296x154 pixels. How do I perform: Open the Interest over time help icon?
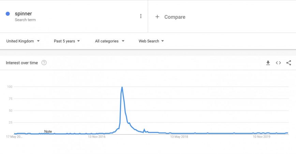point(44,63)
